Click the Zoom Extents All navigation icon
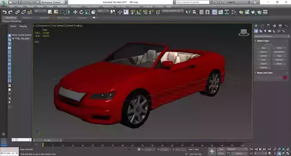The image size is (291, 156). (288, 149)
